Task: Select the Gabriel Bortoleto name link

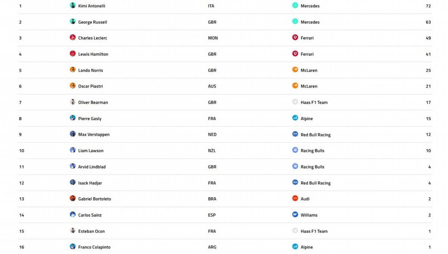Action: click(94, 199)
